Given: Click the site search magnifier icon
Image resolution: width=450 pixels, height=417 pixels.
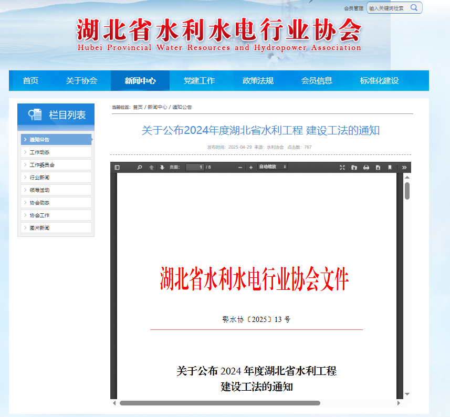Looking at the screenshot, I should (414, 7).
